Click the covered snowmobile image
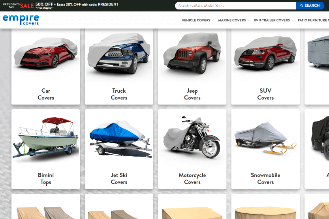 265,139
